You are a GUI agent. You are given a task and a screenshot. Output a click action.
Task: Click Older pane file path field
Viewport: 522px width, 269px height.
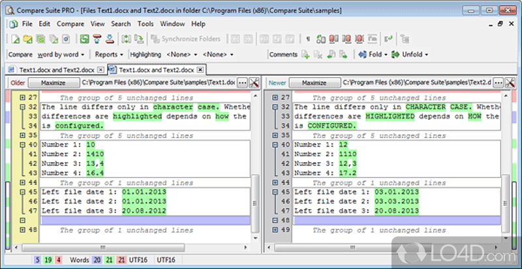click(x=159, y=83)
